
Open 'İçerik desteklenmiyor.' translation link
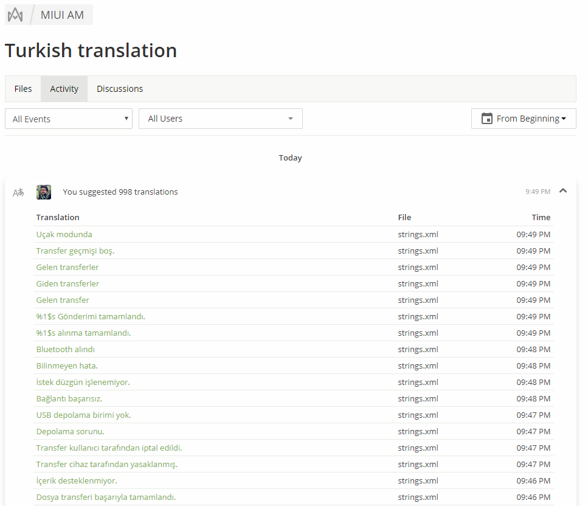(77, 481)
